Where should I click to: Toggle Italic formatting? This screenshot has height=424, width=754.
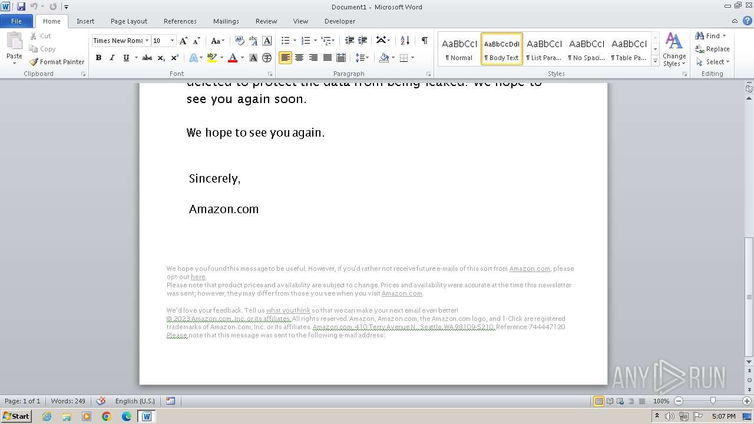[112, 58]
